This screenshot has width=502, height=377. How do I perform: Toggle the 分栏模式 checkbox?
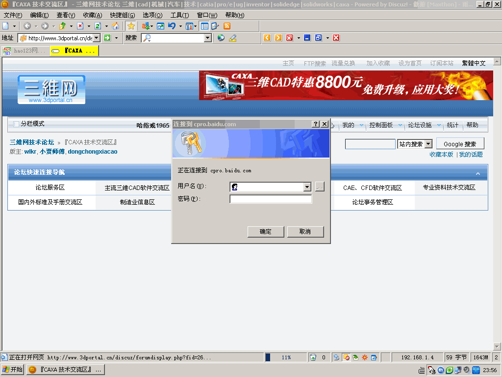16,124
